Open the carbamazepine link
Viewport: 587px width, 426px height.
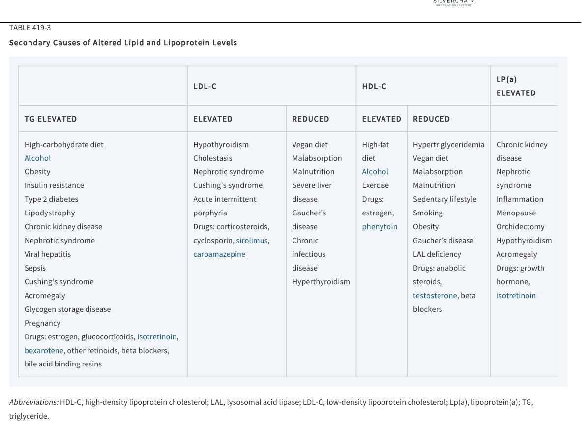click(x=219, y=254)
